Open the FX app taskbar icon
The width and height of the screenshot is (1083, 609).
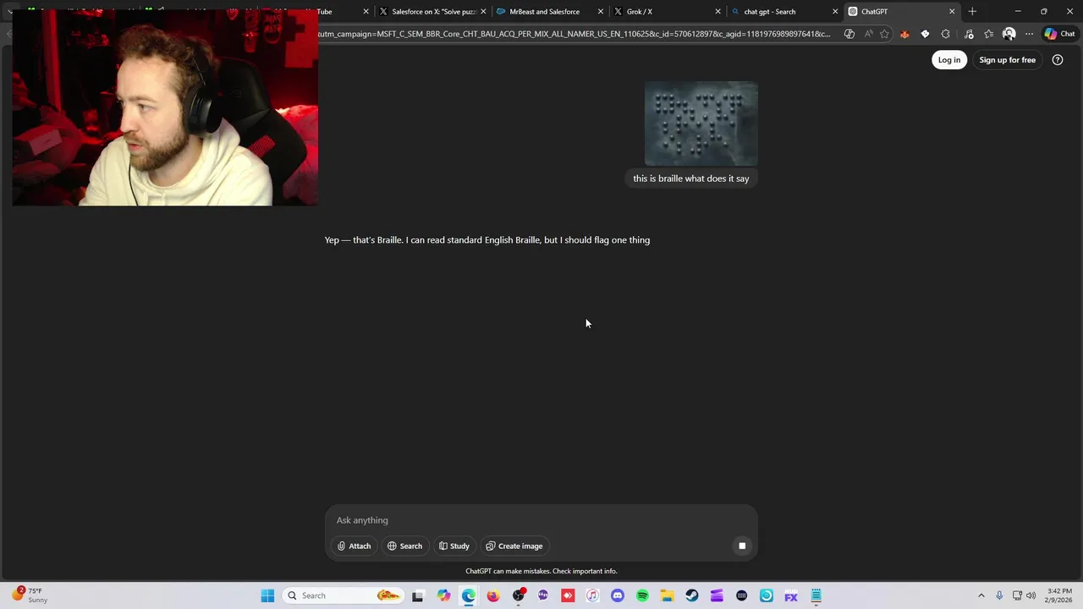[x=791, y=595]
